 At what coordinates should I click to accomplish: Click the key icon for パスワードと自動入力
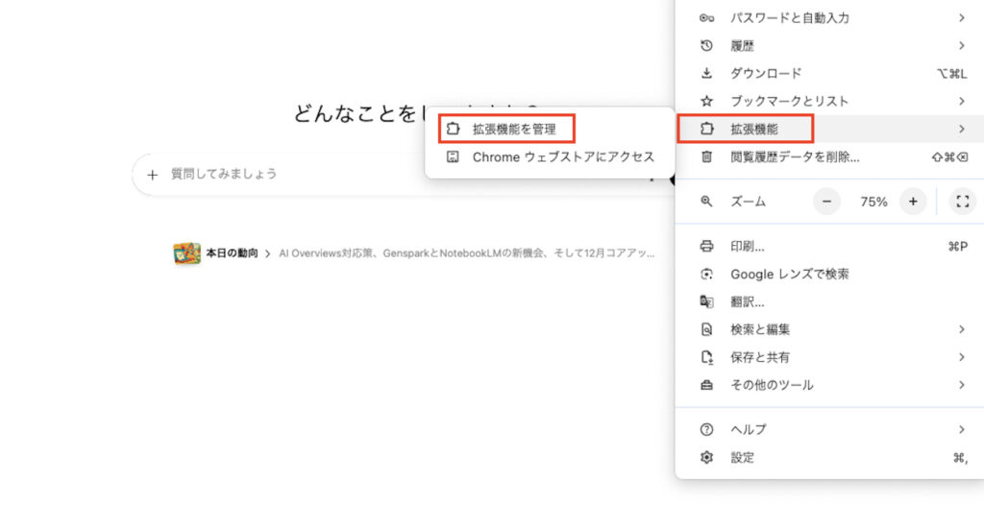(706, 17)
